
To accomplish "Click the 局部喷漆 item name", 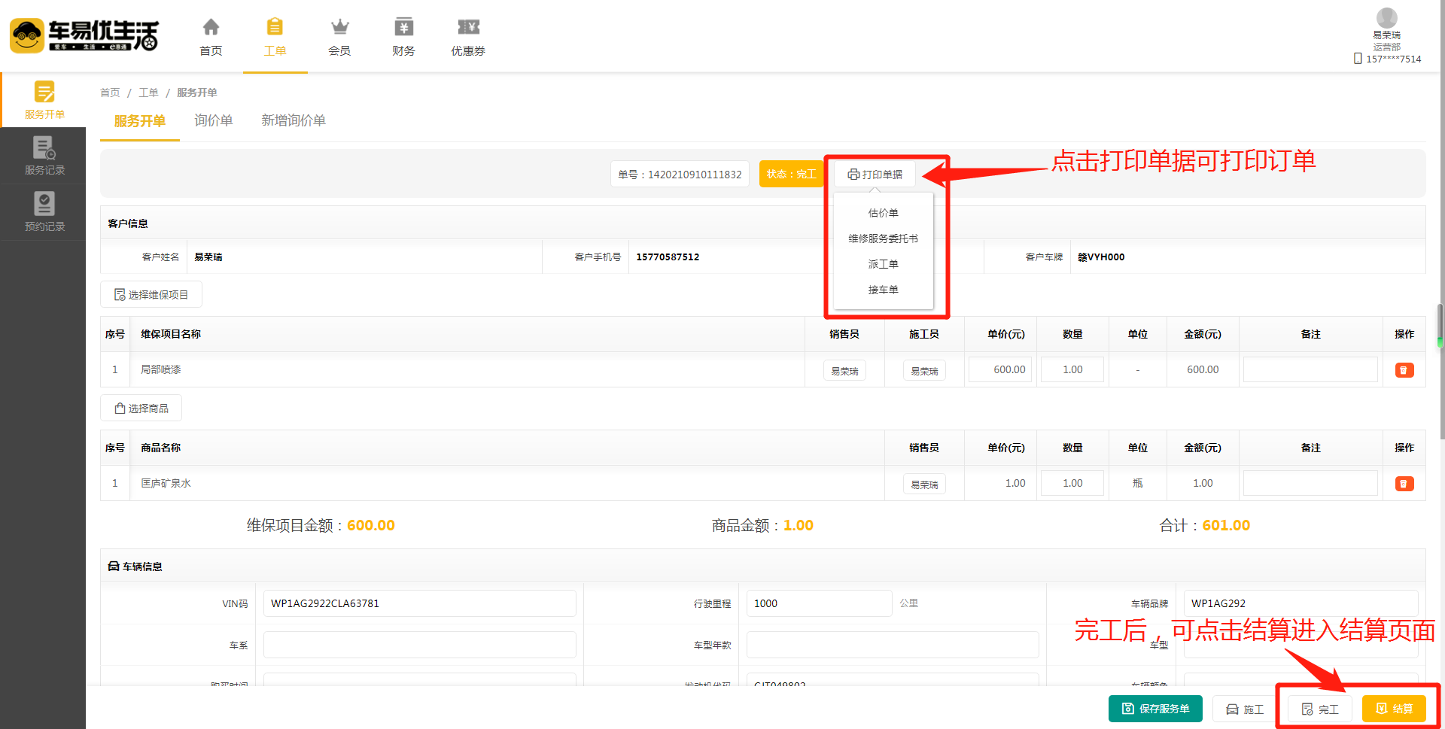I will (x=161, y=369).
